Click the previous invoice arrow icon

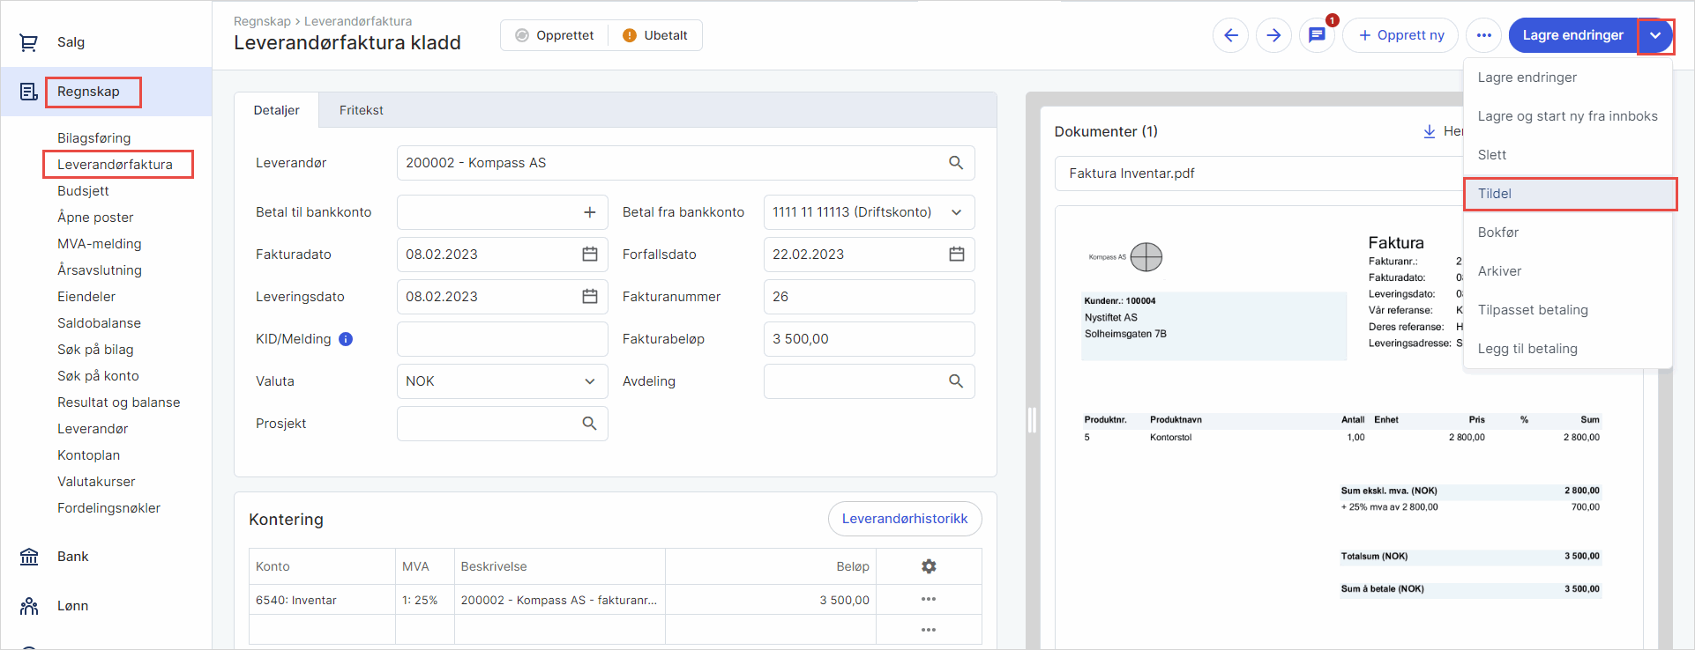click(1230, 35)
